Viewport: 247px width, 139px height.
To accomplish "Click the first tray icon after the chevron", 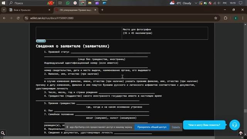I will (201, 3).
